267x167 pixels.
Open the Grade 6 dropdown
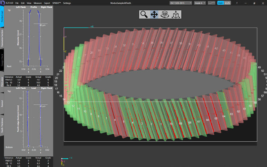[x=200, y=3]
